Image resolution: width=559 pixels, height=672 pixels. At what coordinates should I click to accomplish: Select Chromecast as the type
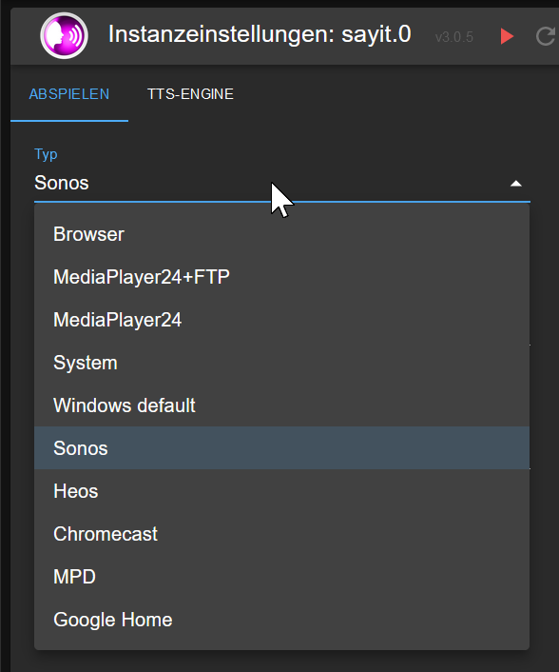(281, 534)
